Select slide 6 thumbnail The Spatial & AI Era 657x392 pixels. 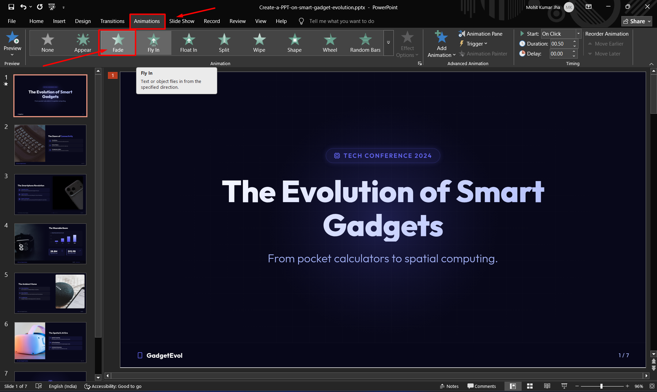point(50,342)
